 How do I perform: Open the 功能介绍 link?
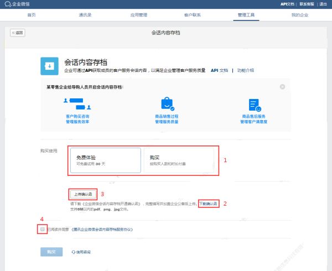click(246, 70)
